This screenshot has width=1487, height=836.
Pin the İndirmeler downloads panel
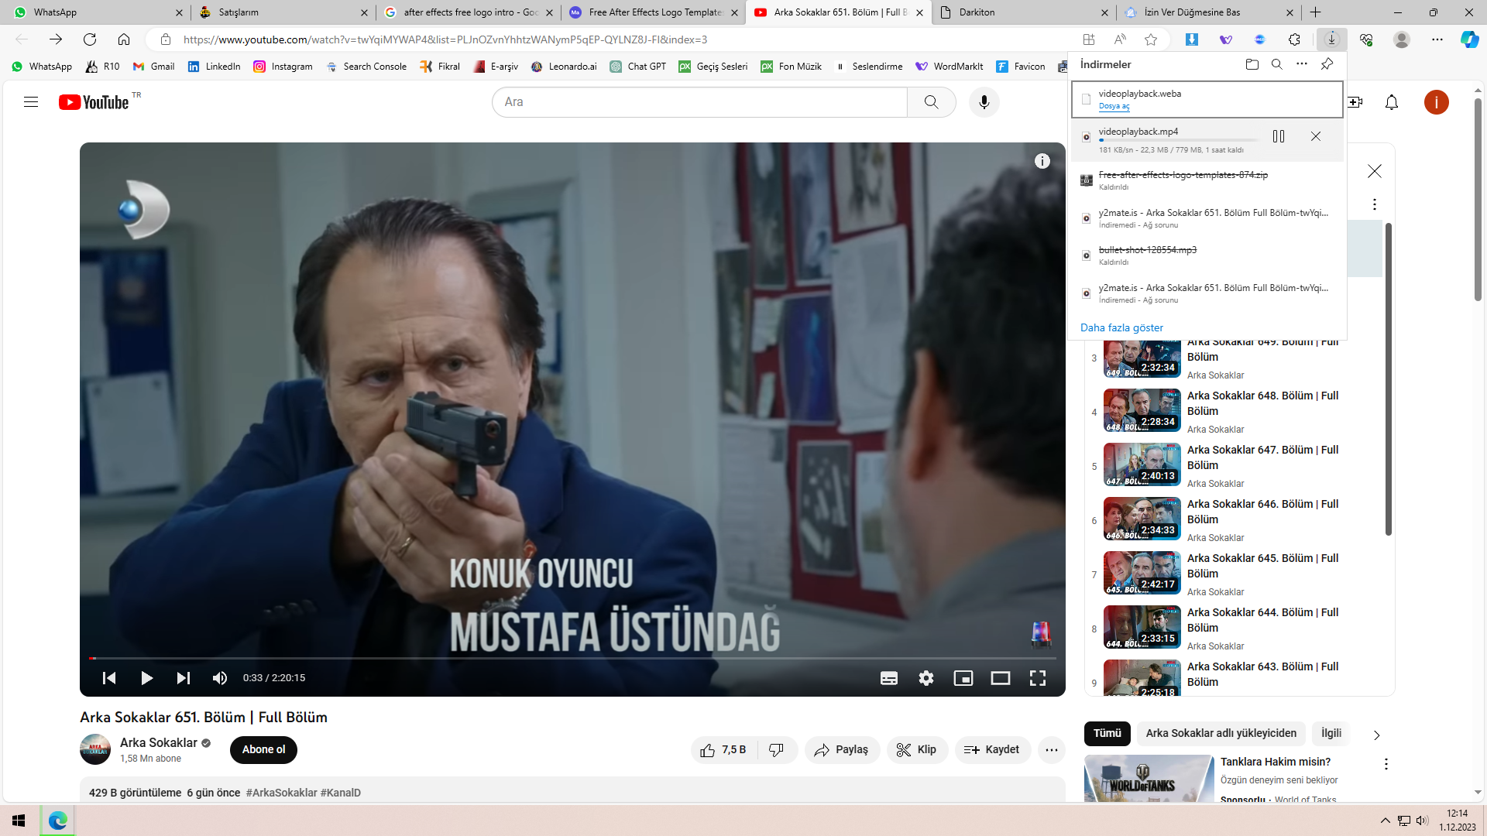(x=1327, y=64)
